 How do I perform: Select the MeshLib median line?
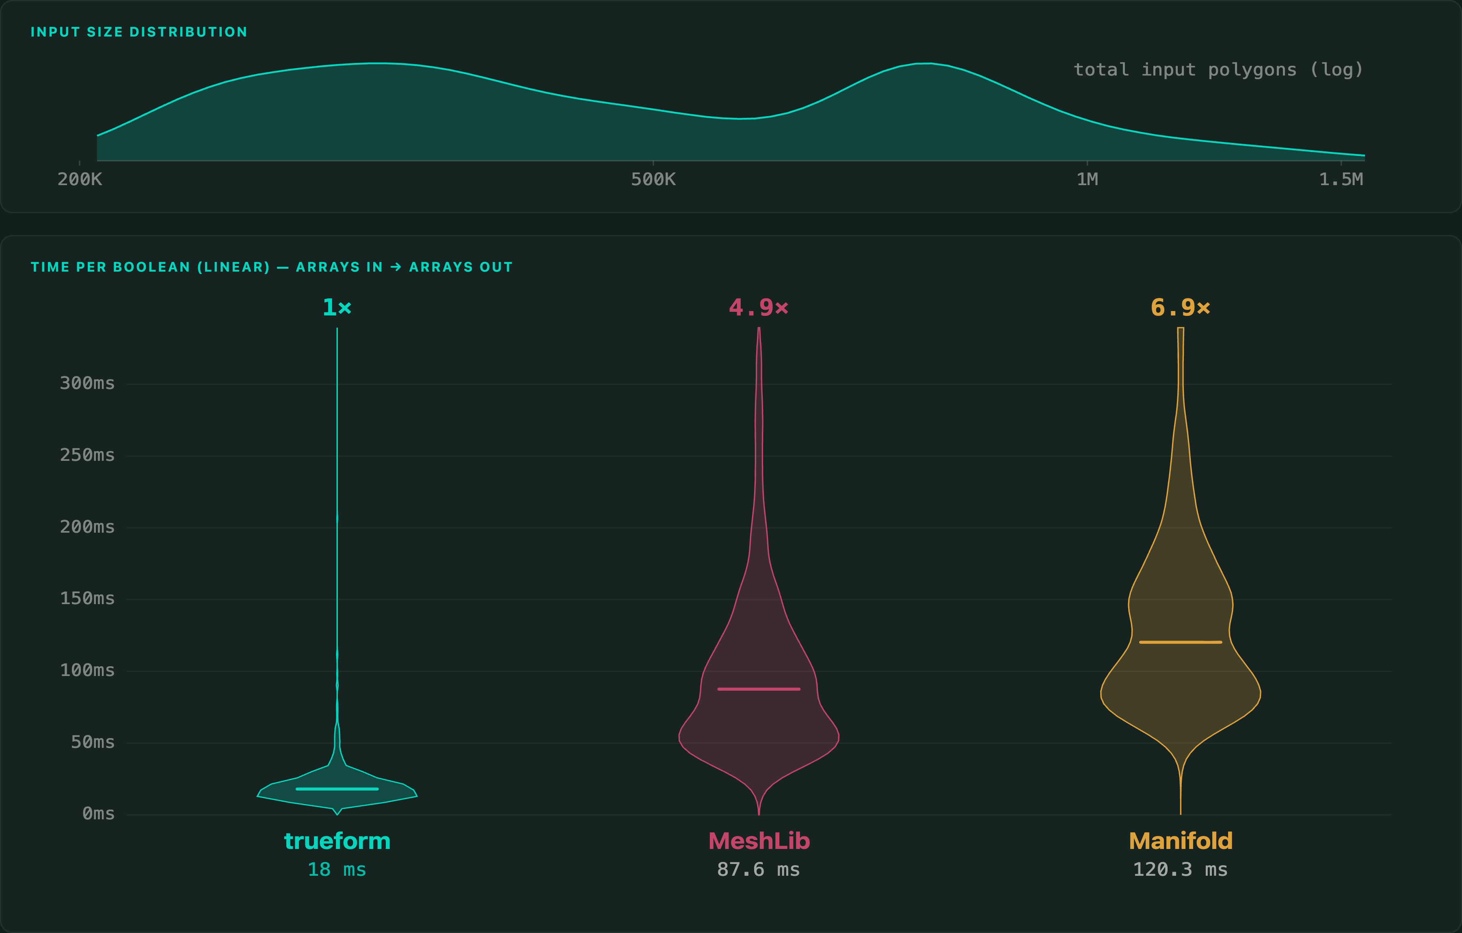759,689
